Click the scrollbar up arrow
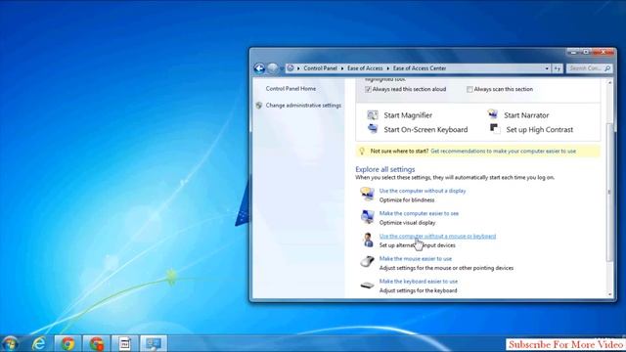Screen dimensions: 626x352 click(609, 82)
